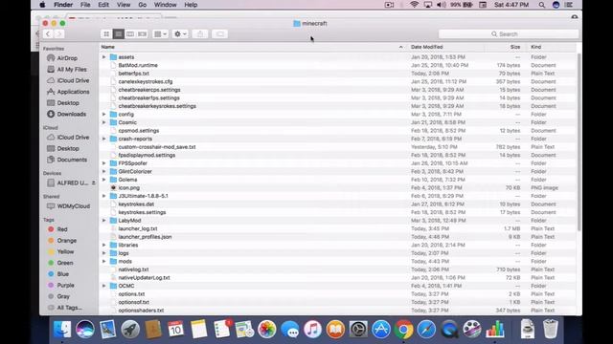613x344 pixels.
Task: Expand the crash-reports folder
Action: [104, 139]
